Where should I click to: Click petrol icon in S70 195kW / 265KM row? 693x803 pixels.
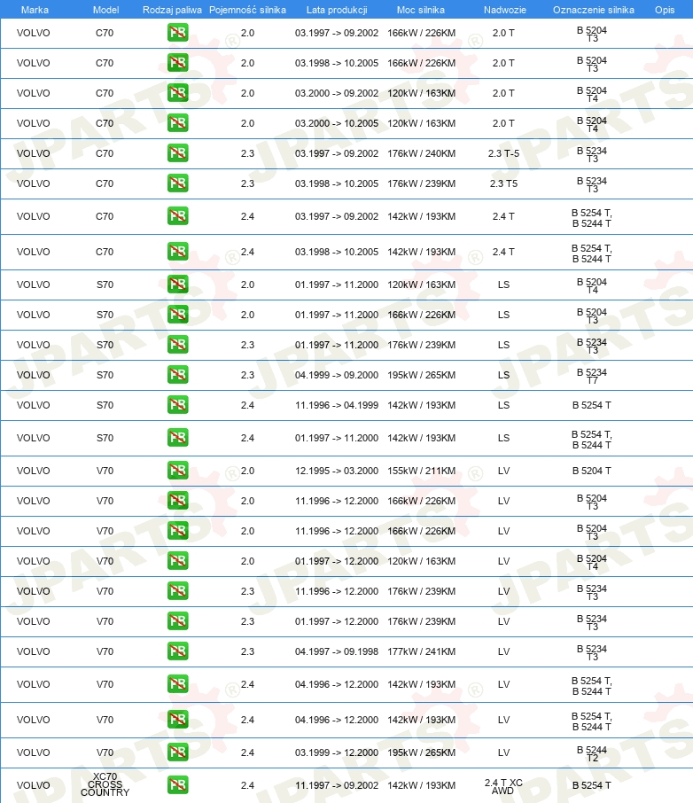coord(178,375)
